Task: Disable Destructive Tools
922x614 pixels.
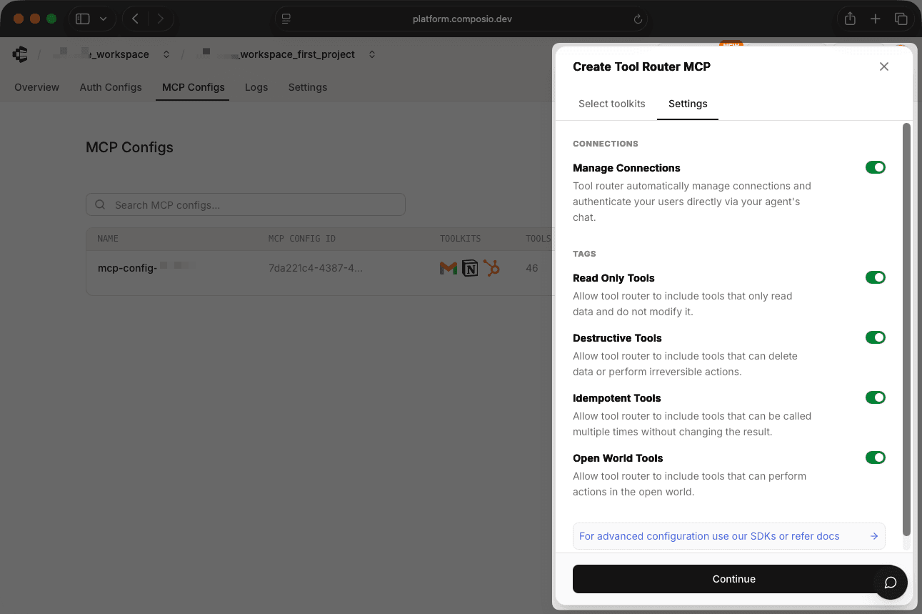Action: tap(876, 337)
